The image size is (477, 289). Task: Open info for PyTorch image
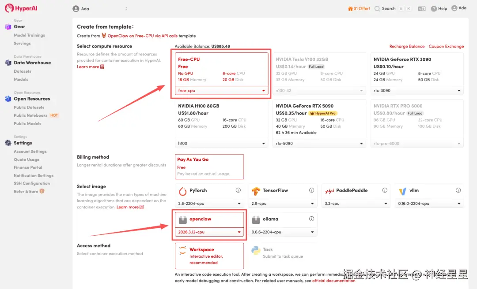tap(238, 190)
